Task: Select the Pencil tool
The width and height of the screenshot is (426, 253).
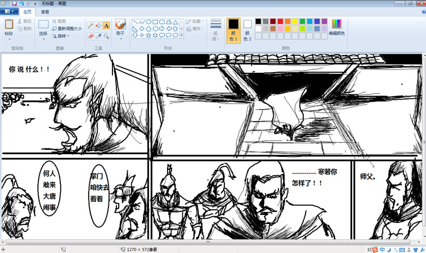Action: click(90, 26)
